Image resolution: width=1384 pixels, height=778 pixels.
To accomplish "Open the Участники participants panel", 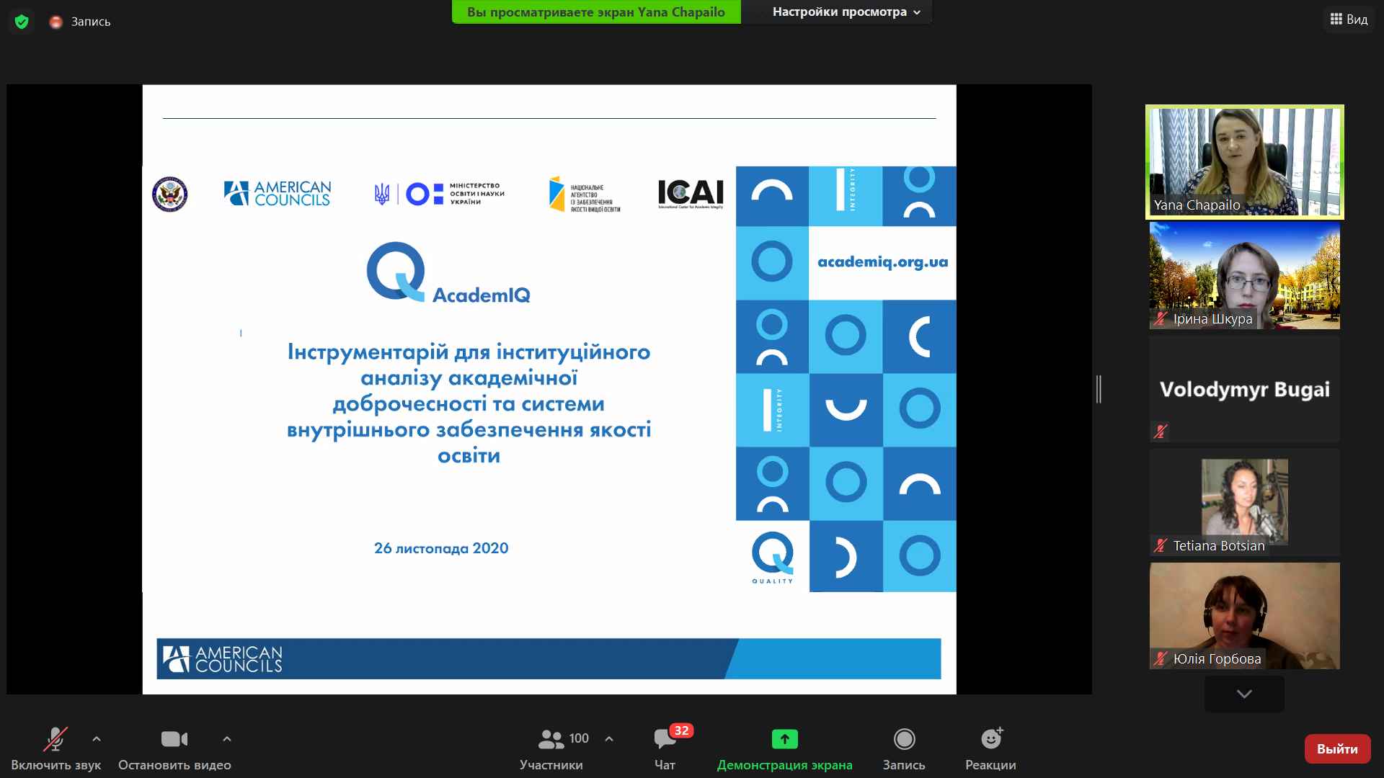I will 551,749.
